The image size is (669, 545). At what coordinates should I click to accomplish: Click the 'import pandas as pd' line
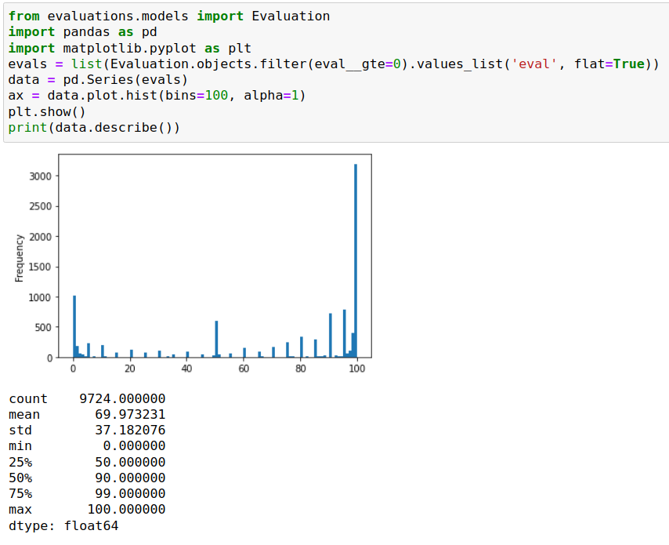pos(83,32)
